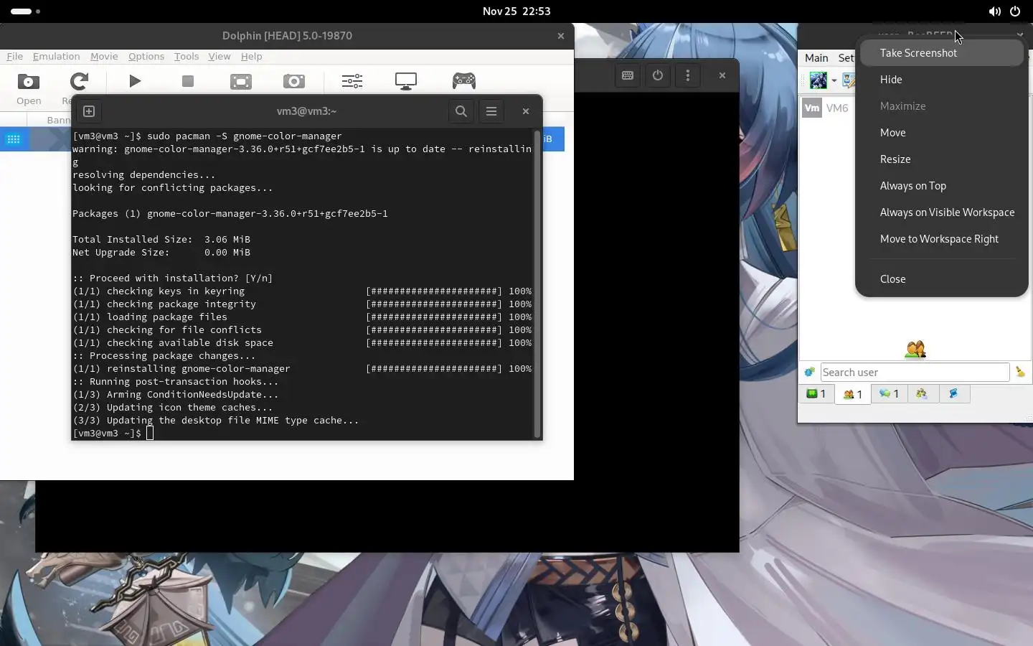
Task: Choose Close in the window menu
Action: (x=941, y=279)
